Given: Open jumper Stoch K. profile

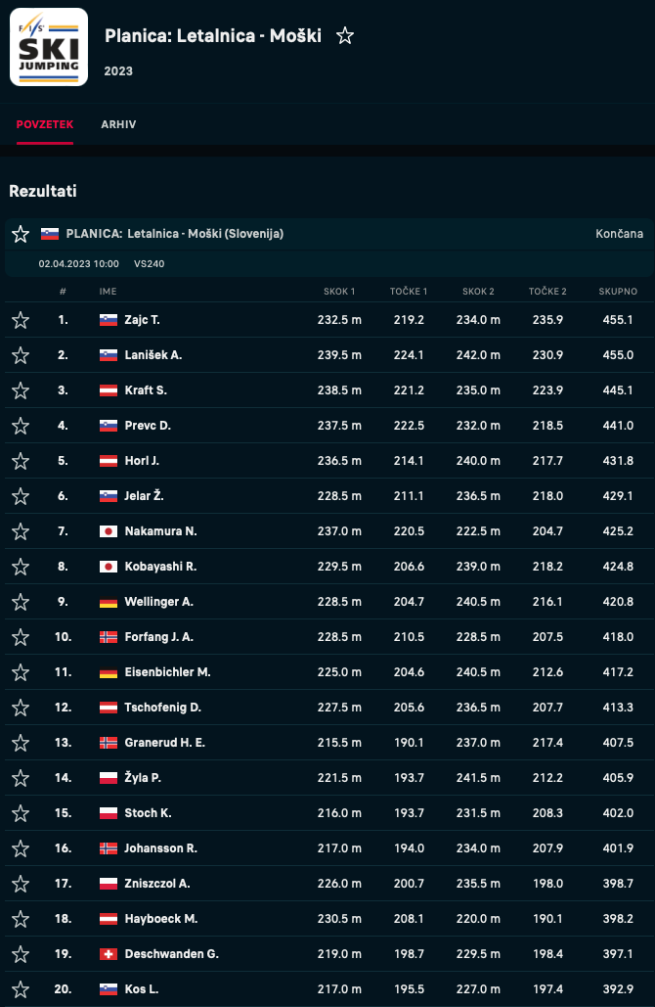Looking at the screenshot, I should click(x=149, y=813).
